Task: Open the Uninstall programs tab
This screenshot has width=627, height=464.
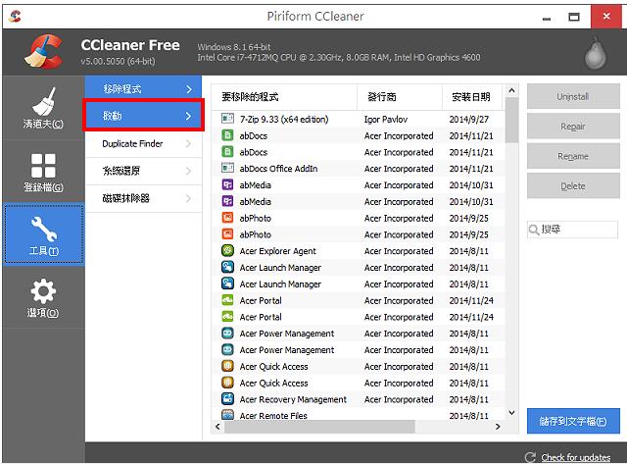Action: [x=143, y=89]
